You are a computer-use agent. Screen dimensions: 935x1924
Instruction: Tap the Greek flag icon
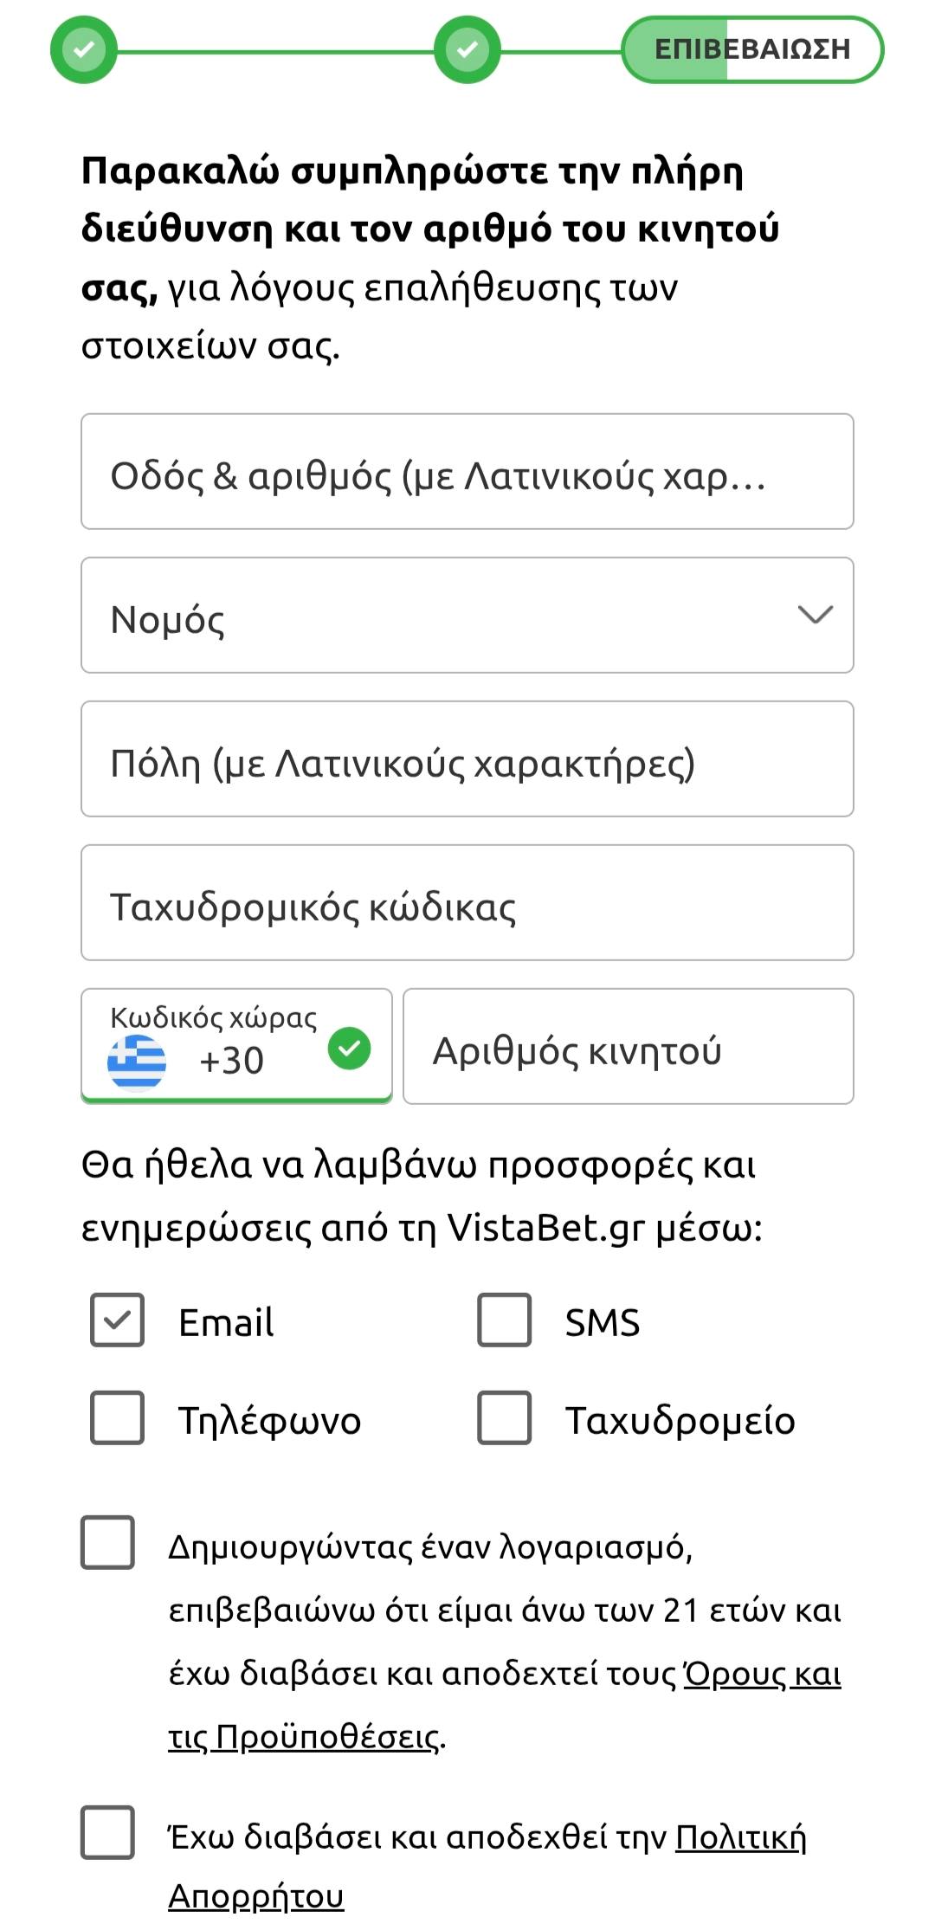137,1062
